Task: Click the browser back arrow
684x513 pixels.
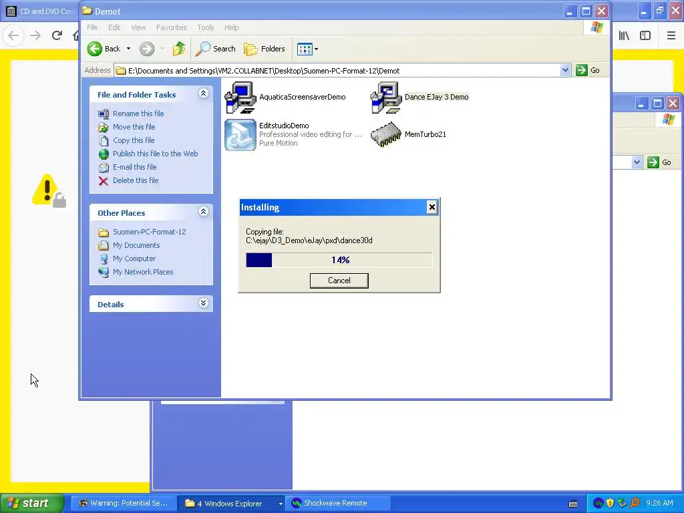Action: (x=13, y=35)
